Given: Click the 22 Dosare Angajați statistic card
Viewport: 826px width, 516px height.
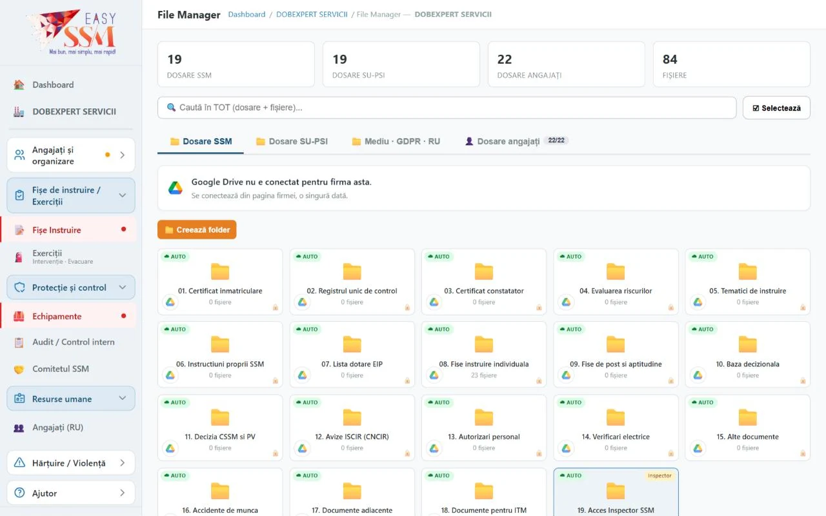Looking at the screenshot, I should [x=566, y=64].
